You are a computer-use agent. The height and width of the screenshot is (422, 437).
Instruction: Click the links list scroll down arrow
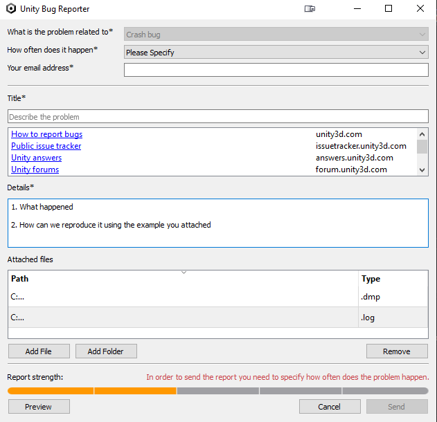tap(422, 169)
